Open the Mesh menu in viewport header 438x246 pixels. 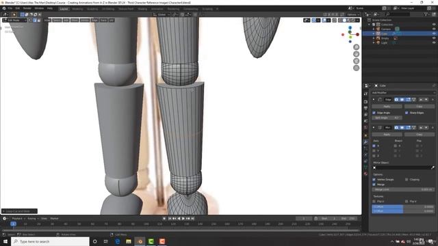(75, 20)
